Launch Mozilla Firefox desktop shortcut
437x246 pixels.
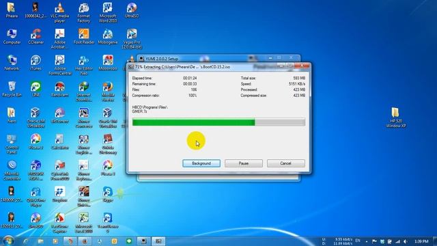click(x=108, y=92)
